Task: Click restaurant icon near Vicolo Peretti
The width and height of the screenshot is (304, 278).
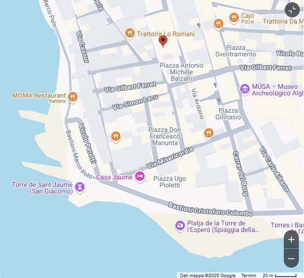Action: pyautogui.click(x=116, y=137)
